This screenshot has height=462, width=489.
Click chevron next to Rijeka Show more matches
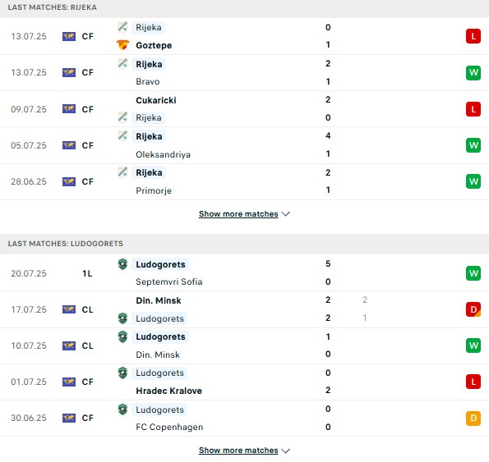coord(286,214)
